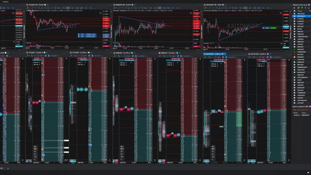The width and height of the screenshot is (311, 175).
Task: Open the exchange dropdown in the highlighted KAITOUSDT order book
Action: pyautogui.click(x=232, y=57)
